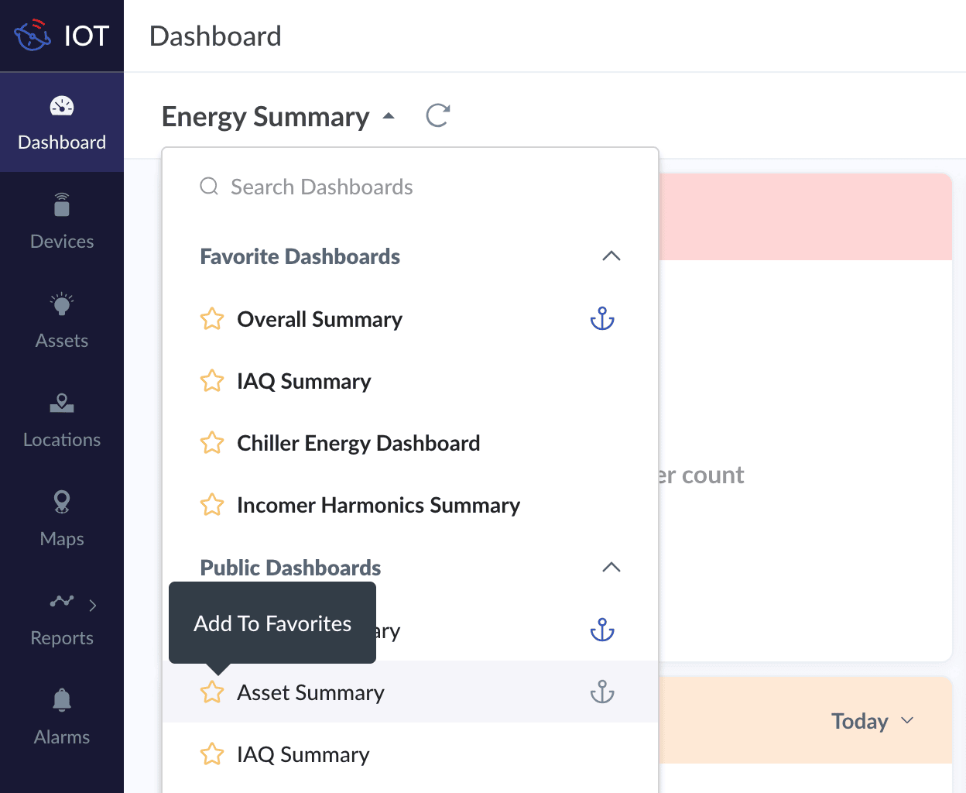Click the anchor icon on Asset Summary row
Image resolution: width=966 pixels, height=793 pixels.
602,692
